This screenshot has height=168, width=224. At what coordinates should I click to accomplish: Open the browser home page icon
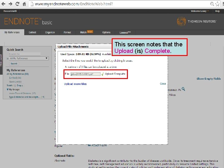point(24,4)
